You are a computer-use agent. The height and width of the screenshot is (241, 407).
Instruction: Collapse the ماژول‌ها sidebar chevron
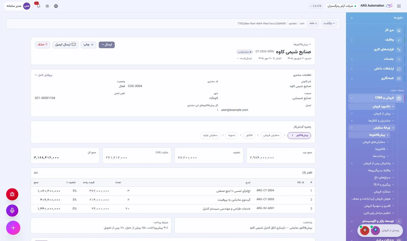pos(352,18)
